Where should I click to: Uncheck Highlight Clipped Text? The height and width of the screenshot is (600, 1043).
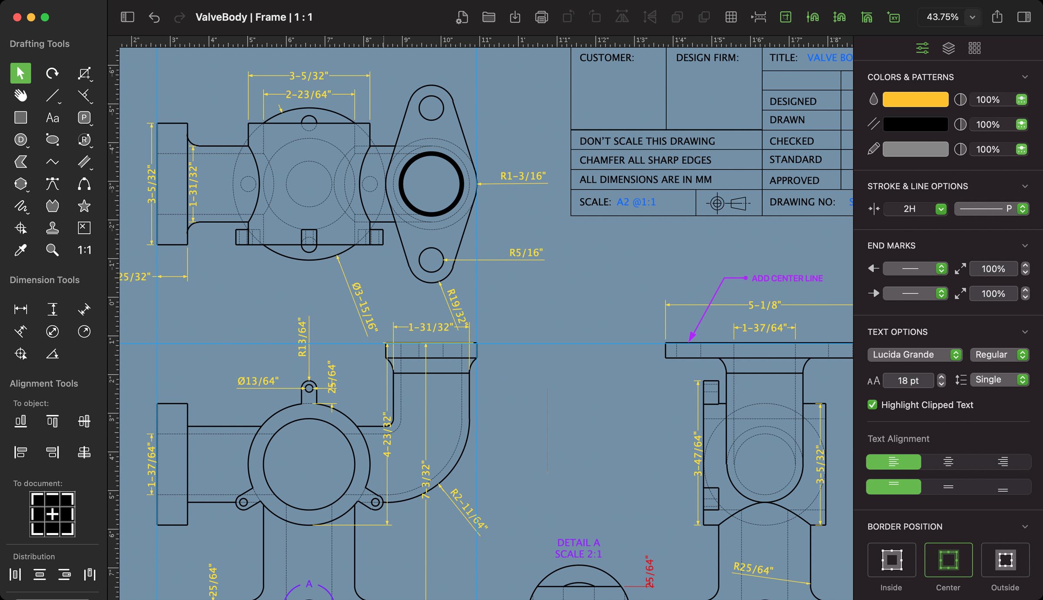coord(872,404)
